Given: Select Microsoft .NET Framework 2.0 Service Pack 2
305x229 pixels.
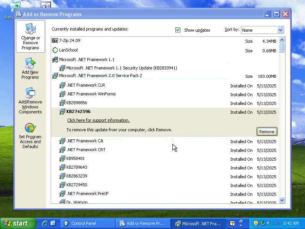Looking at the screenshot, I should click(x=165, y=76).
